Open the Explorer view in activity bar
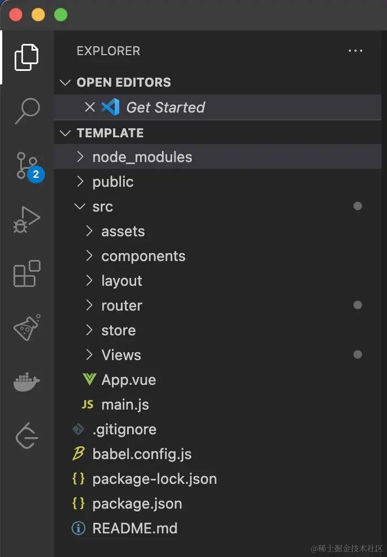The height and width of the screenshot is (557, 387). click(x=26, y=57)
